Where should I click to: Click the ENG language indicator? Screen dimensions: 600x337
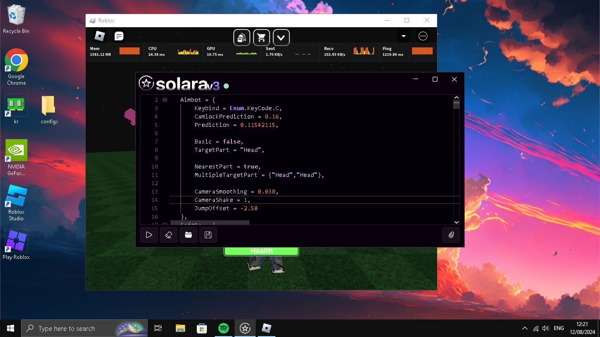(x=559, y=328)
